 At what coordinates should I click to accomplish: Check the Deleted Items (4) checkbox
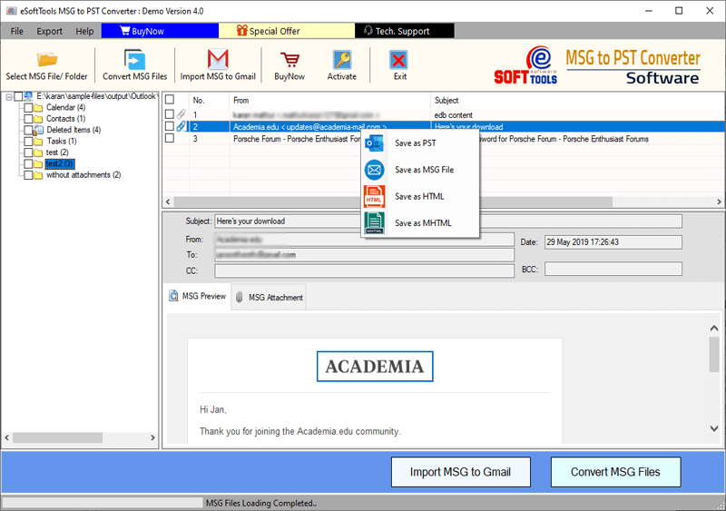click(28, 130)
